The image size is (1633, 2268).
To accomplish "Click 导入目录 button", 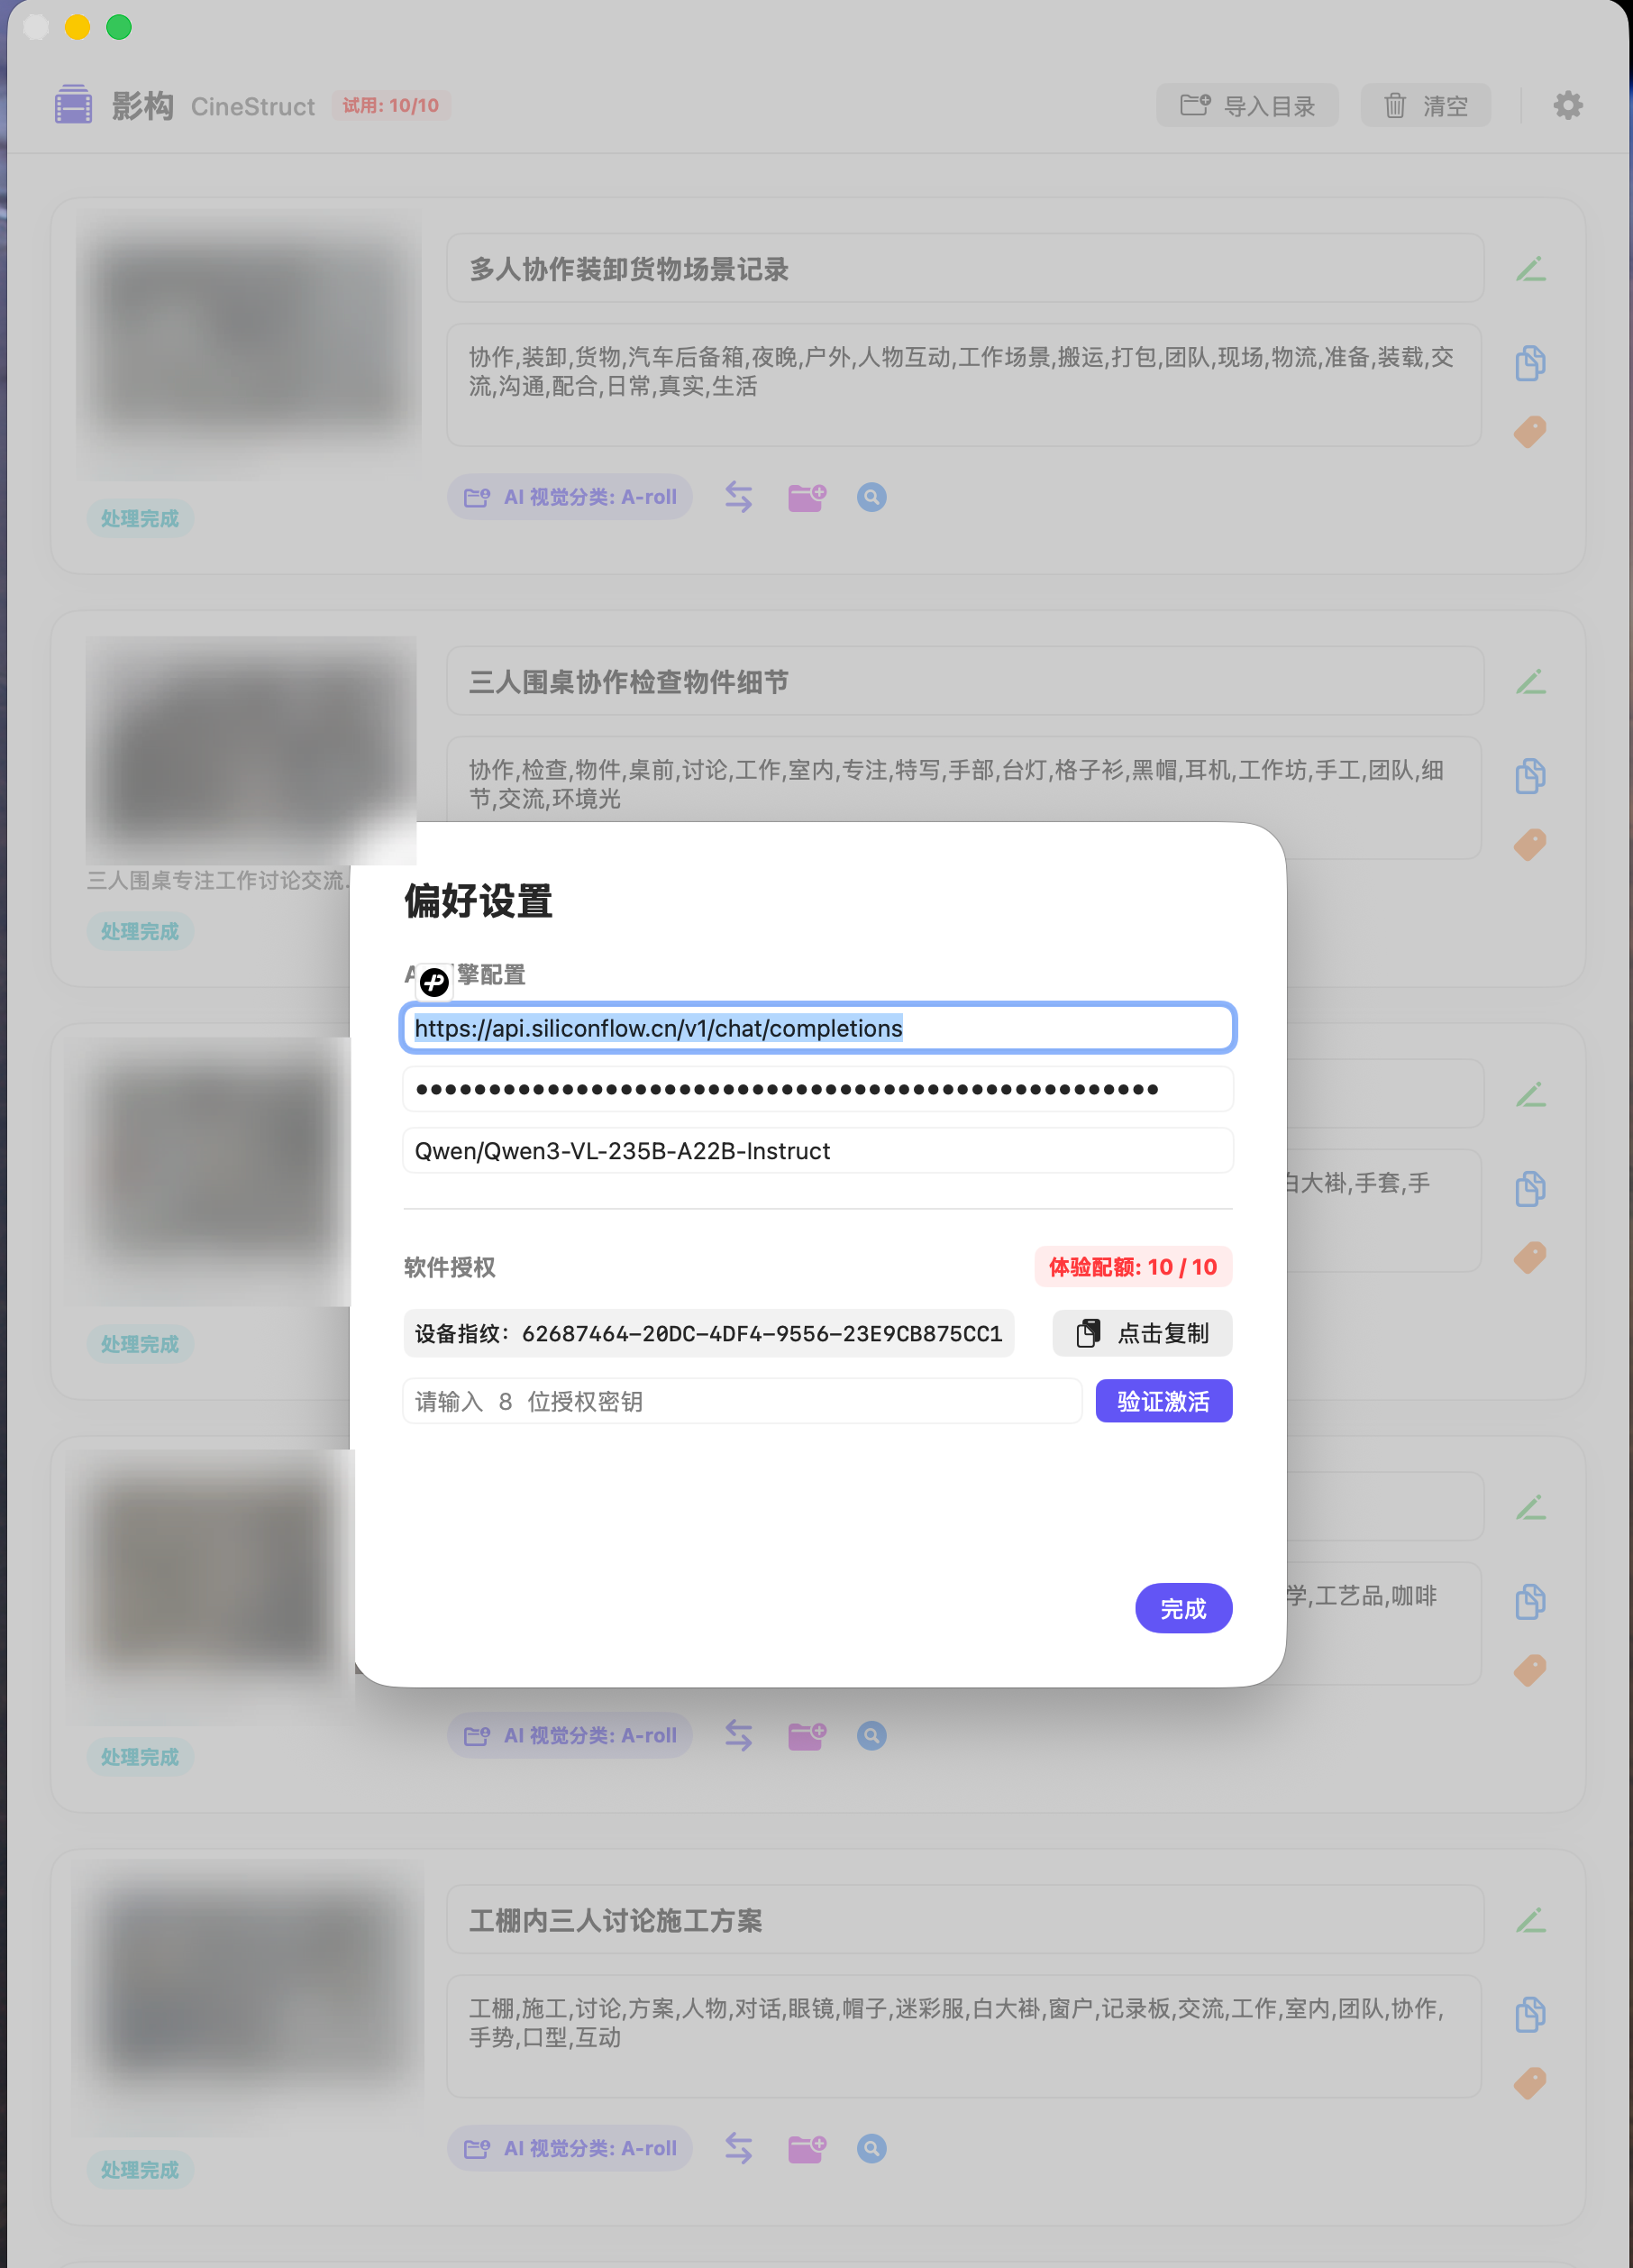I will click(x=1247, y=105).
